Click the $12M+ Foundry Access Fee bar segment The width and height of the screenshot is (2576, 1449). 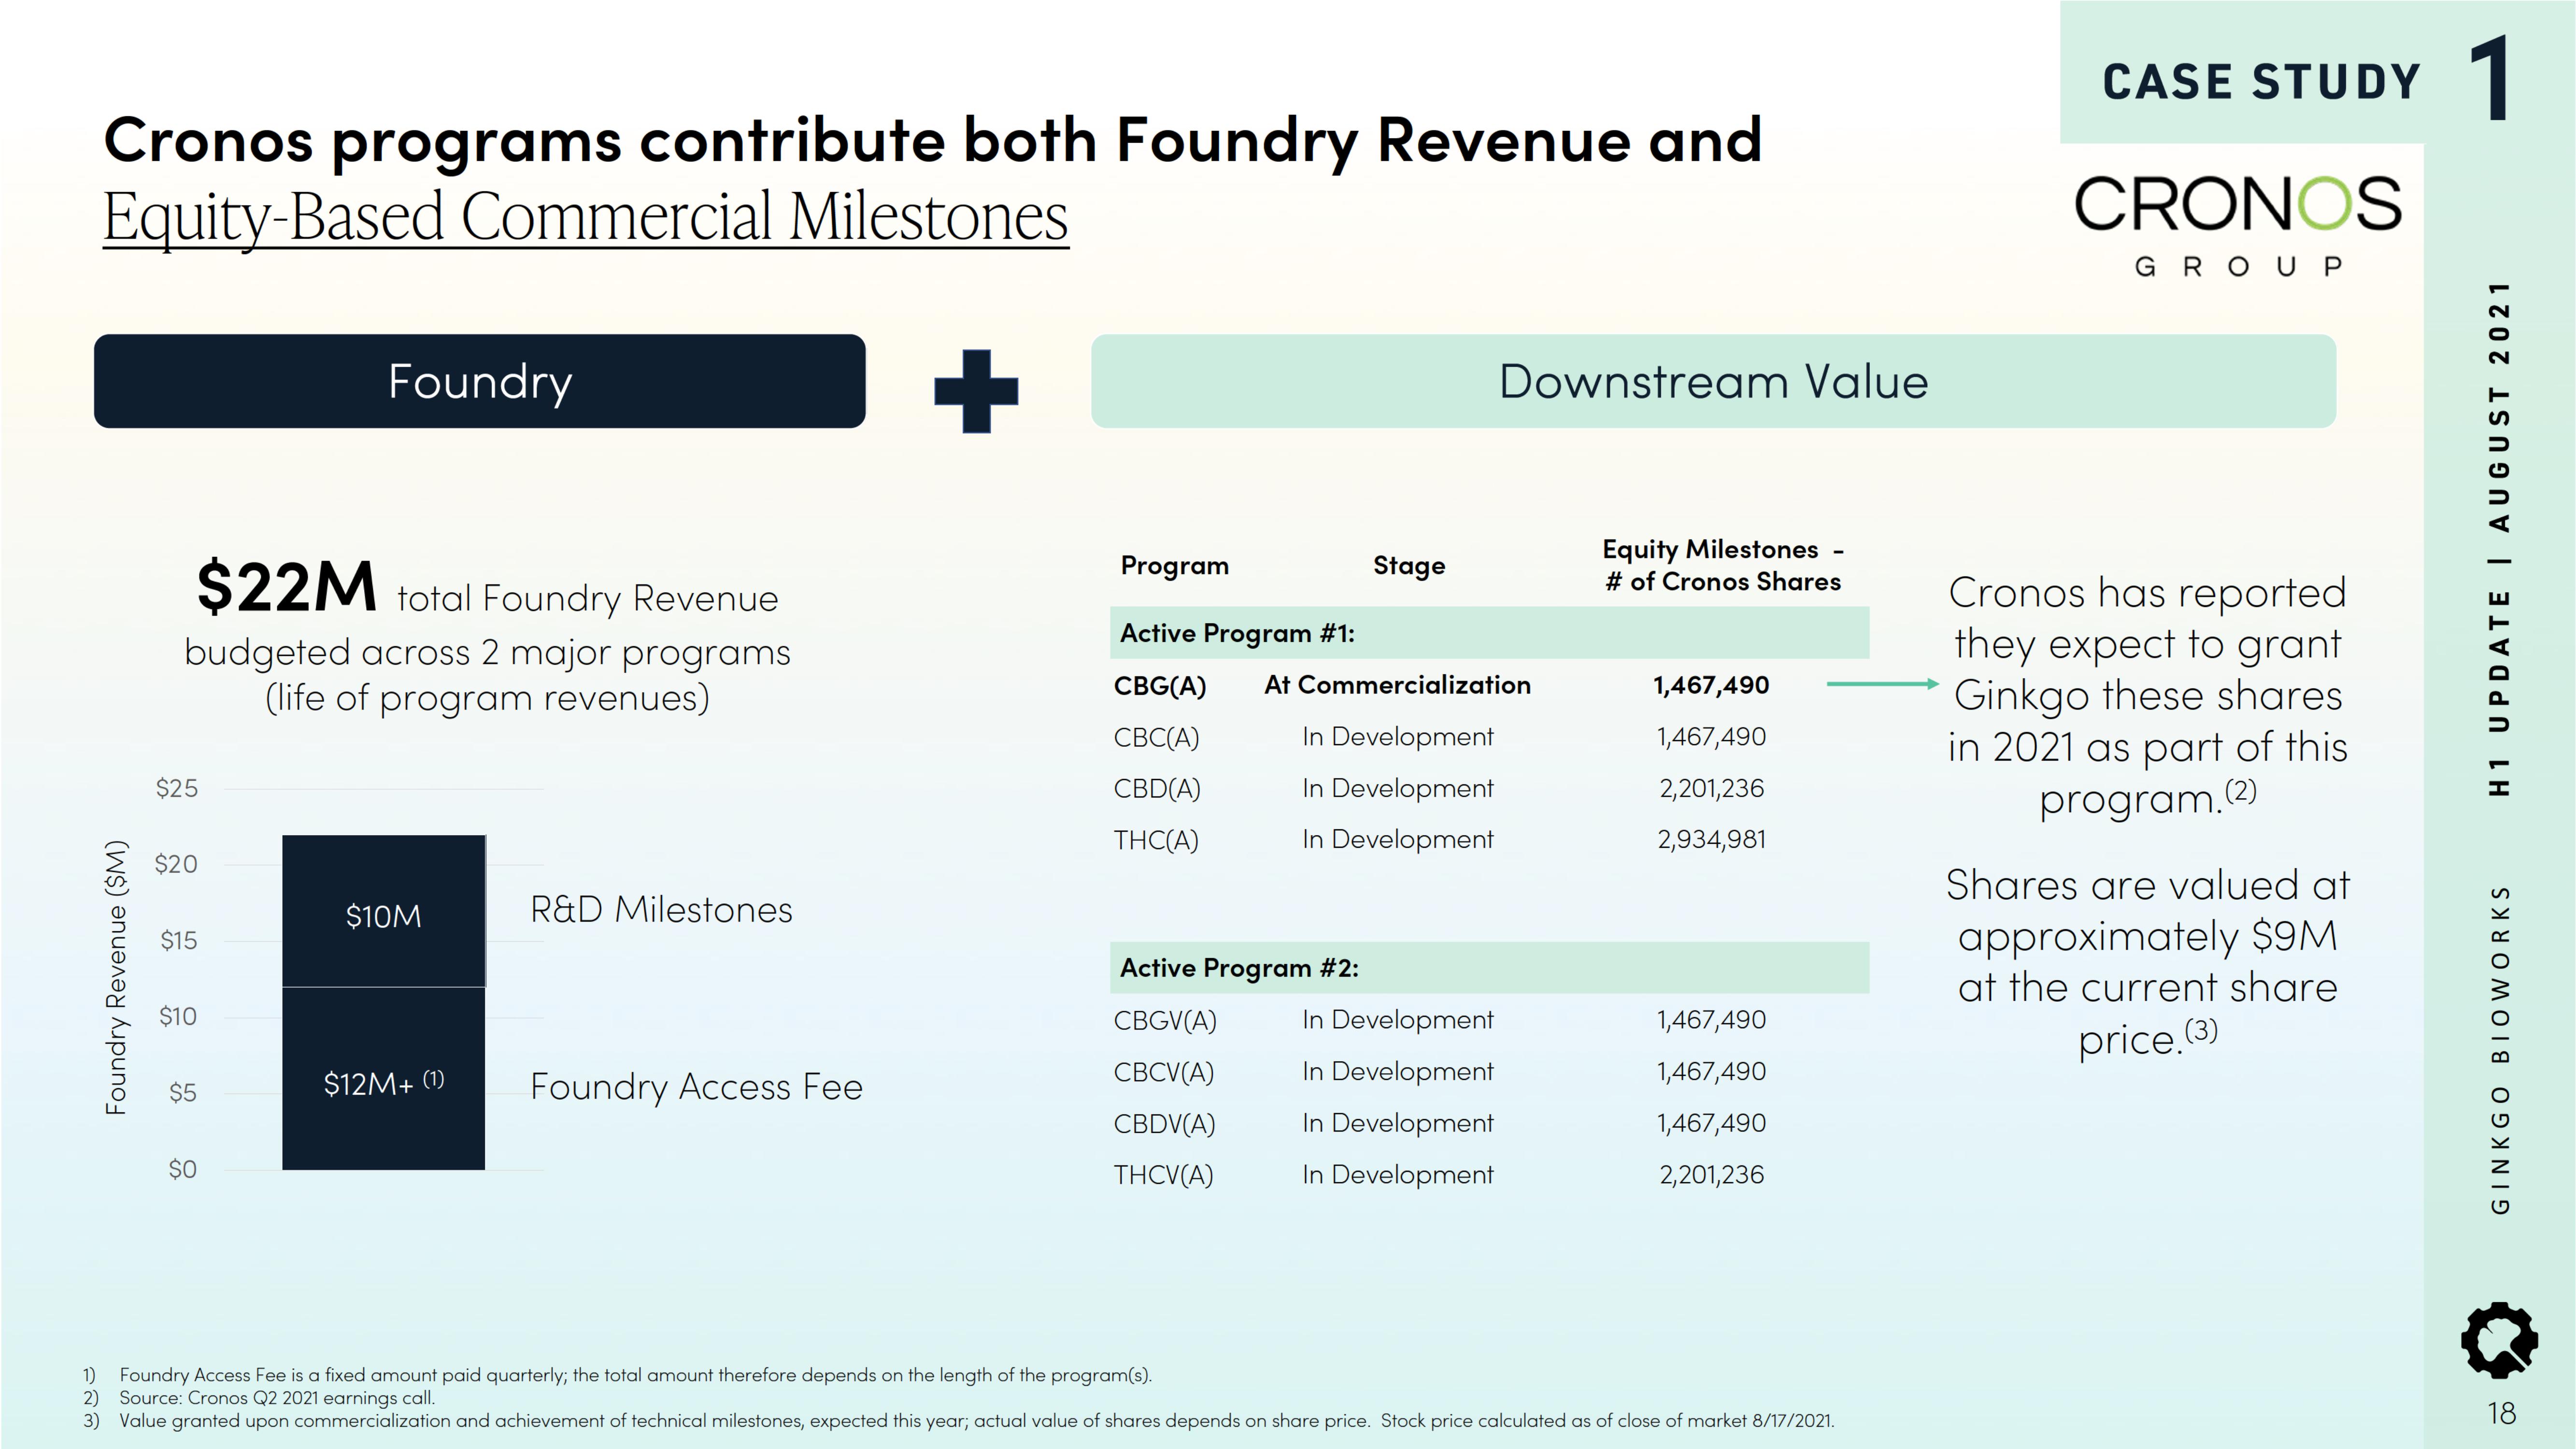tap(384, 1079)
